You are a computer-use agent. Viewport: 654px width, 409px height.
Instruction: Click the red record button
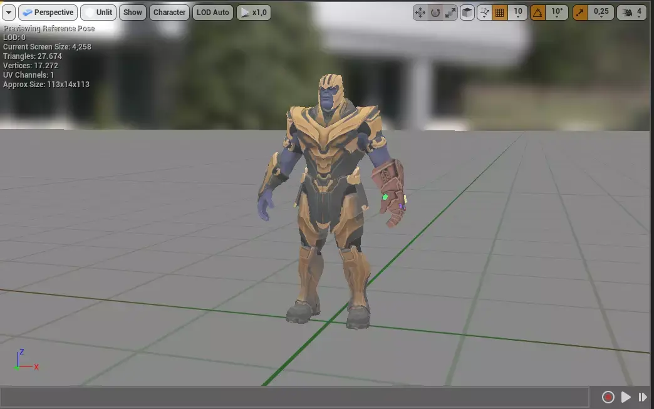pos(608,397)
